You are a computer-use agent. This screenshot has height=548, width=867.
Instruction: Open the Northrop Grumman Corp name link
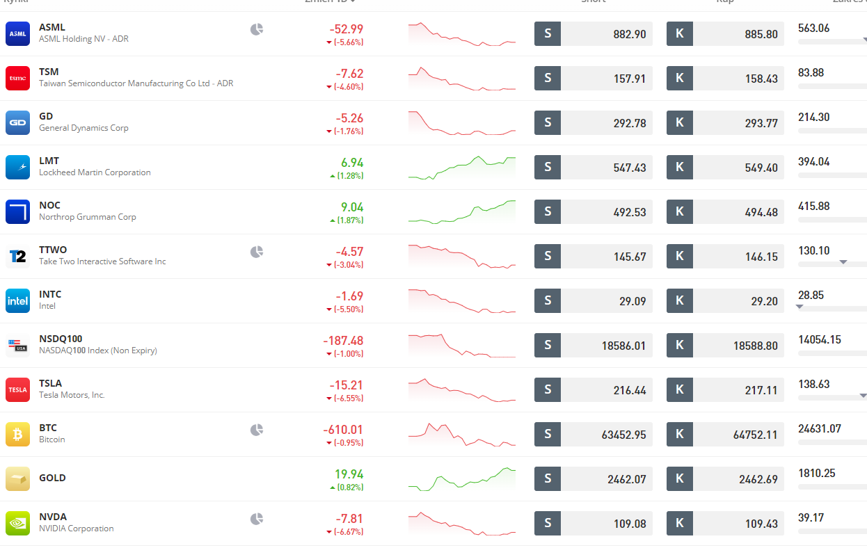(88, 217)
